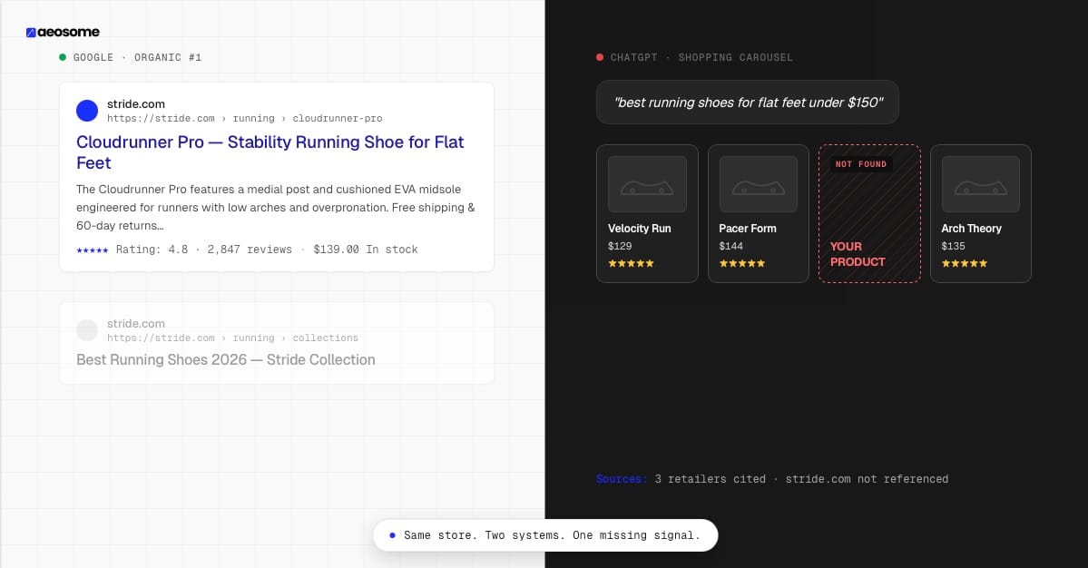Click the NOT FOUND badge

(861, 164)
